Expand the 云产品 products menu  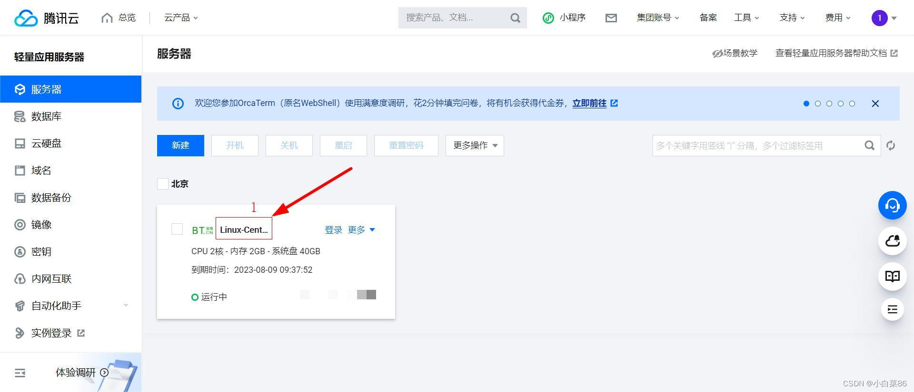pyautogui.click(x=181, y=18)
